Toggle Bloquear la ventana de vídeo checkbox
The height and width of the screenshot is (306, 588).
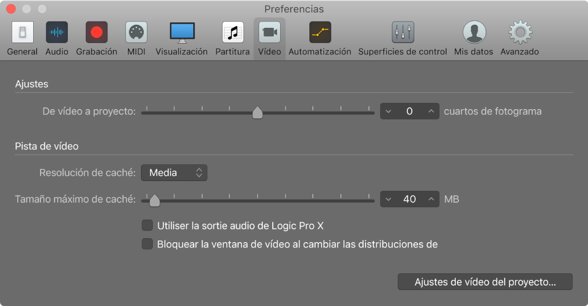147,244
